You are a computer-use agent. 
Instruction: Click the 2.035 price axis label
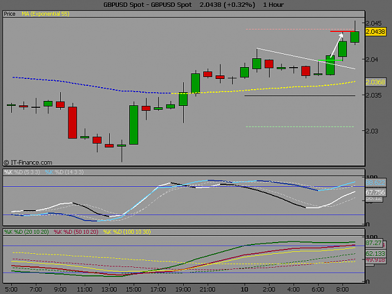[374, 95]
